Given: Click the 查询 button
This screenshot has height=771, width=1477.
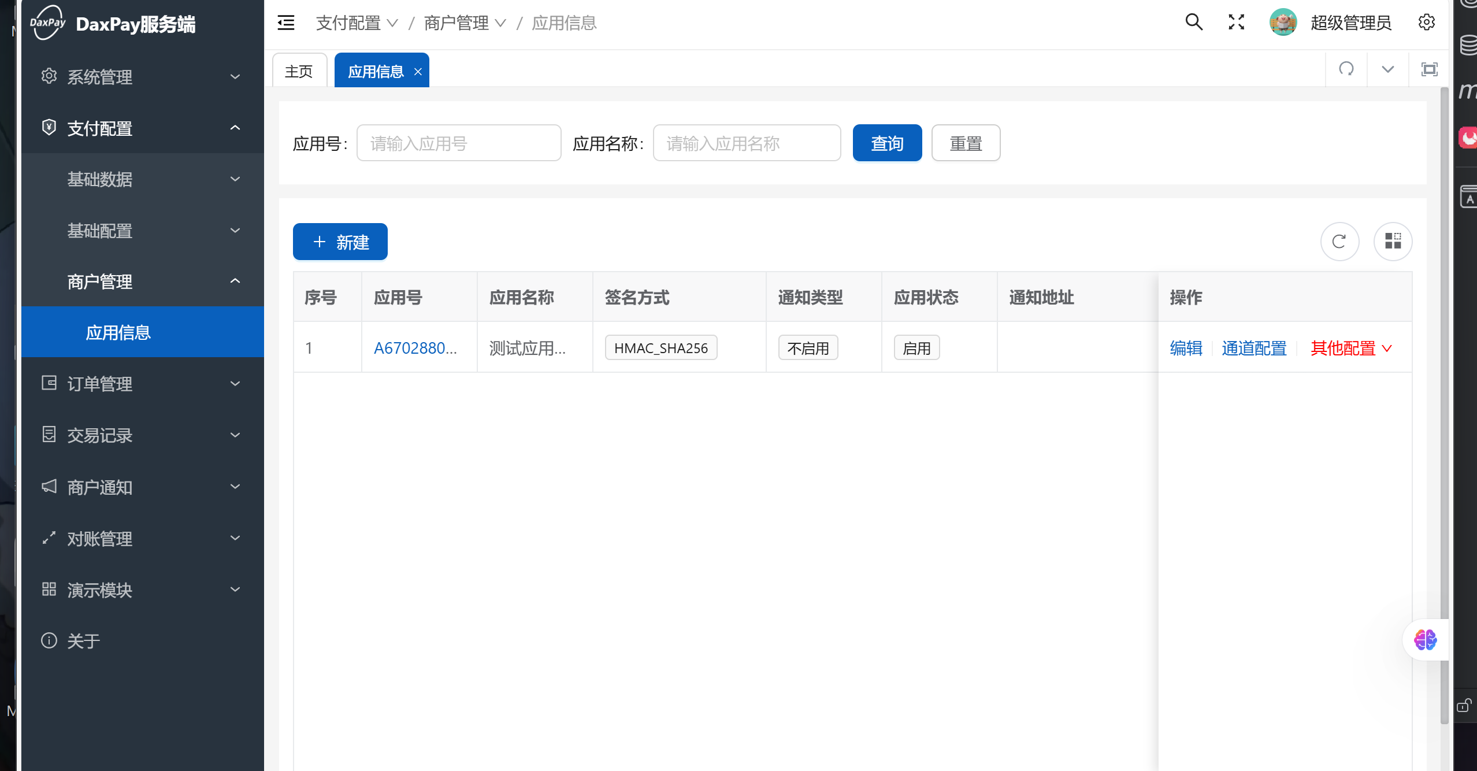Looking at the screenshot, I should [x=887, y=143].
